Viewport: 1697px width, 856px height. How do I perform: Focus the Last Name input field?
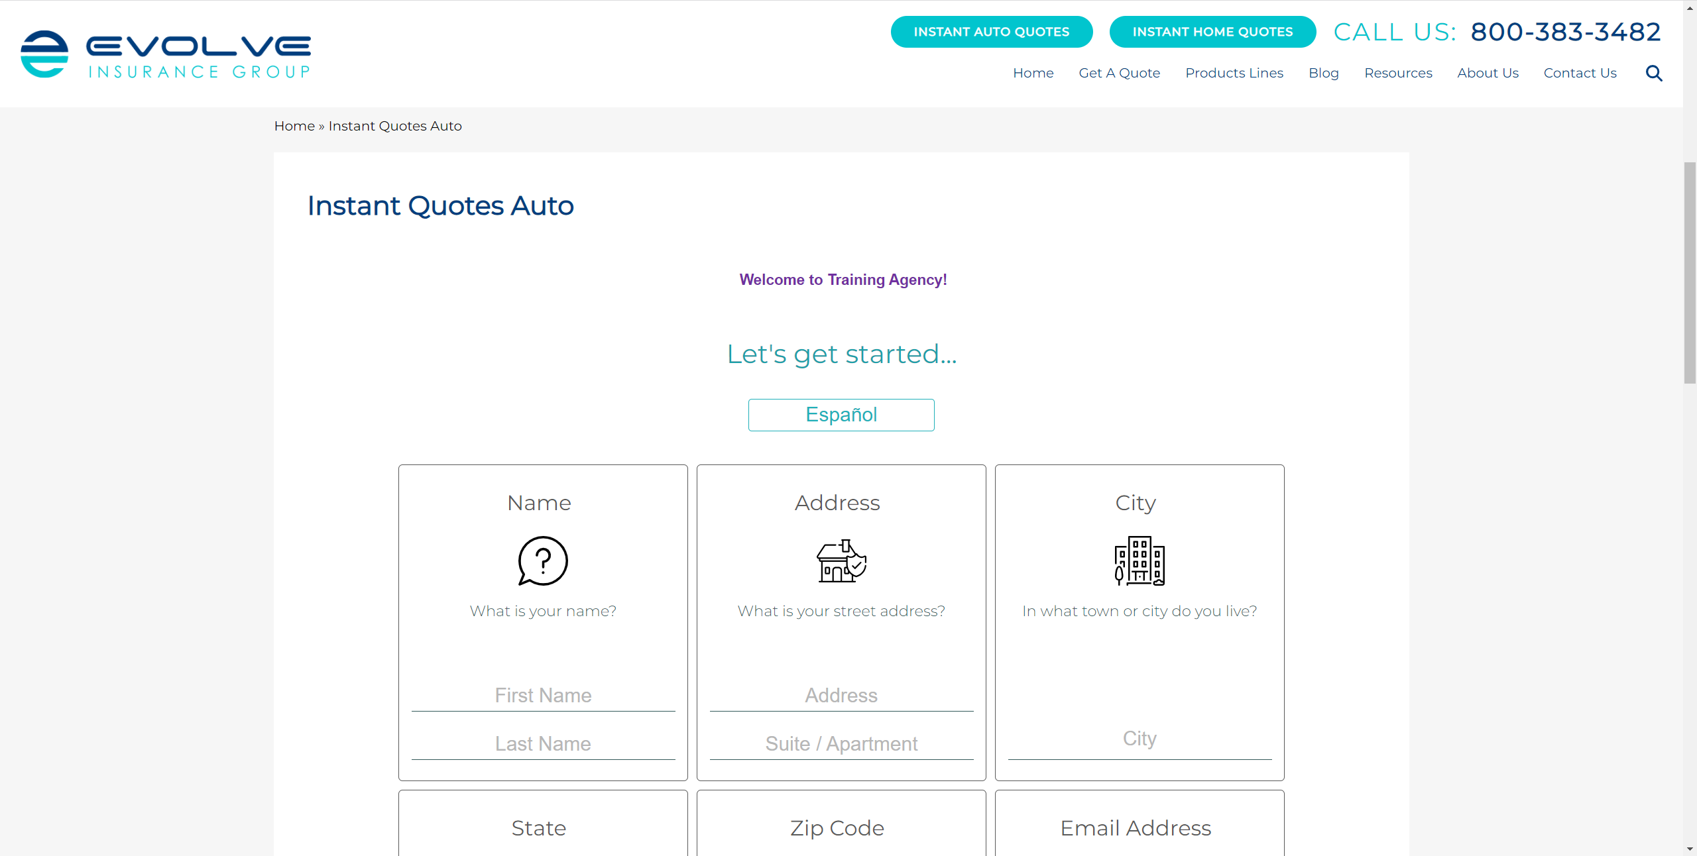click(543, 744)
